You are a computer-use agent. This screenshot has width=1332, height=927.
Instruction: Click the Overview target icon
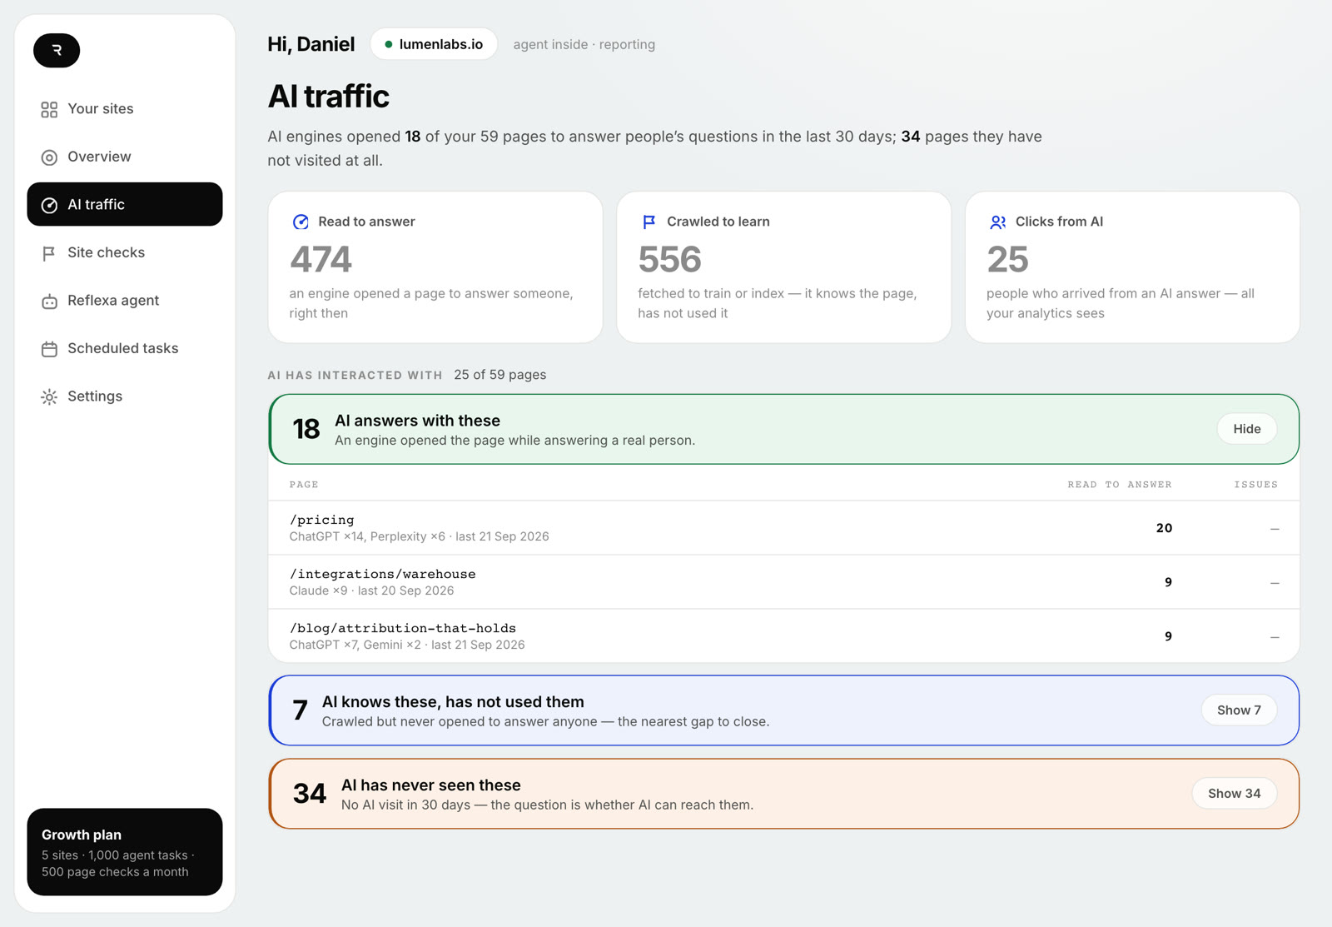[x=49, y=157]
